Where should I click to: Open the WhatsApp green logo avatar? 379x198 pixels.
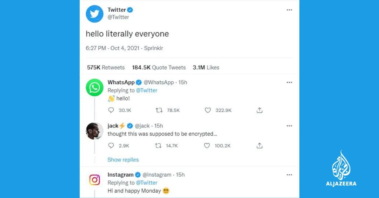(94, 88)
